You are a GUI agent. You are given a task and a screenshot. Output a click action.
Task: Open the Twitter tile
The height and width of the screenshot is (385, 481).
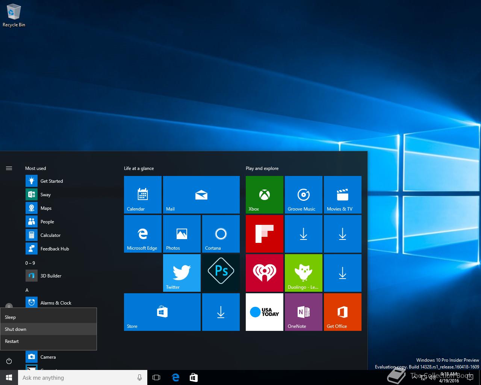(x=182, y=273)
